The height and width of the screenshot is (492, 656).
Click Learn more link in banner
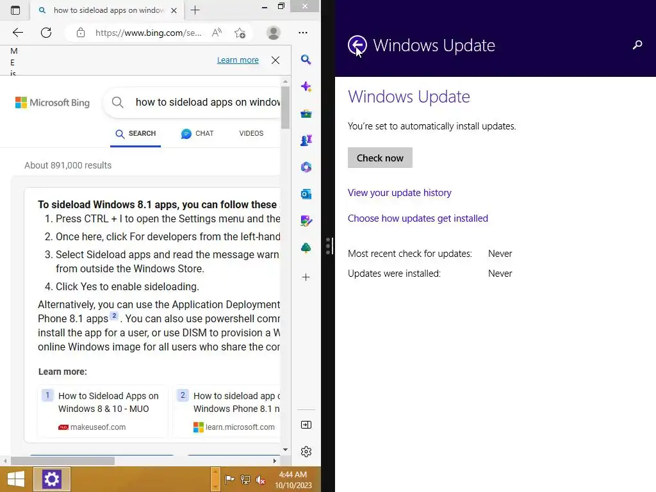point(238,60)
